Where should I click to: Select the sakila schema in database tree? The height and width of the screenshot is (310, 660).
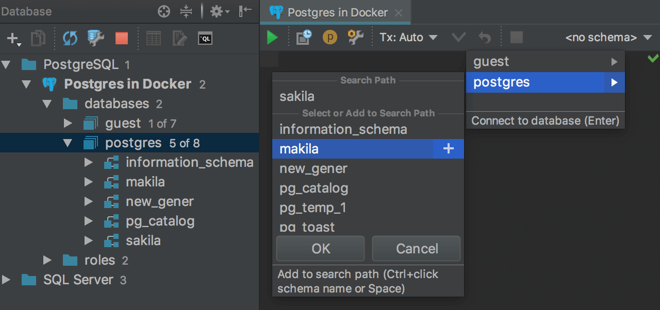tap(143, 240)
